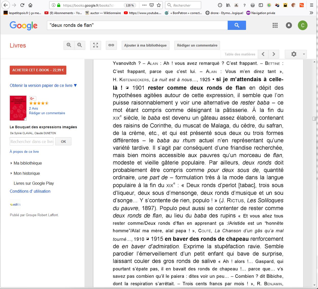Open the Google apps grid
Image resolution: width=318 pixels, height=289 pixels.
(275, 25)
